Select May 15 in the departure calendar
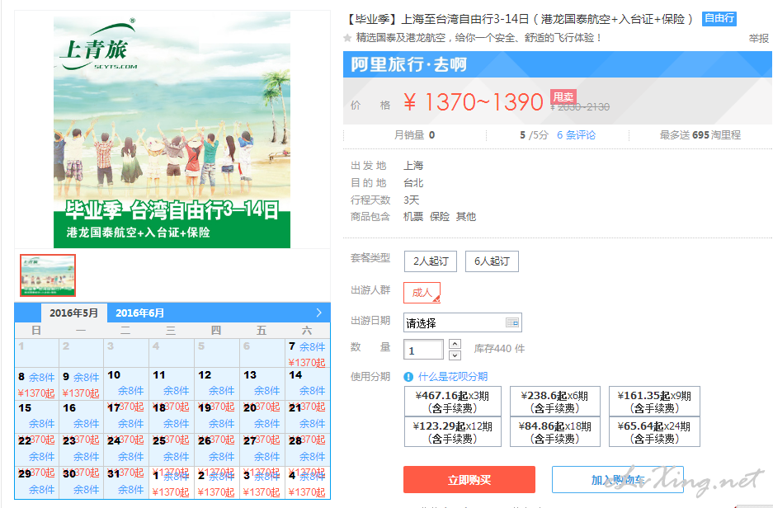 click(36, 416)
